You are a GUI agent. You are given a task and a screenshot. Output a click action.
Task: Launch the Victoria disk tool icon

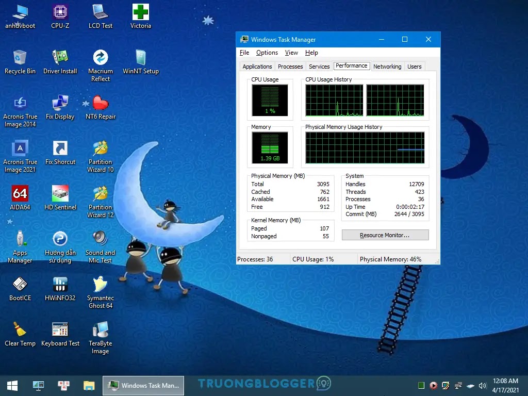[x=140, y=17]
